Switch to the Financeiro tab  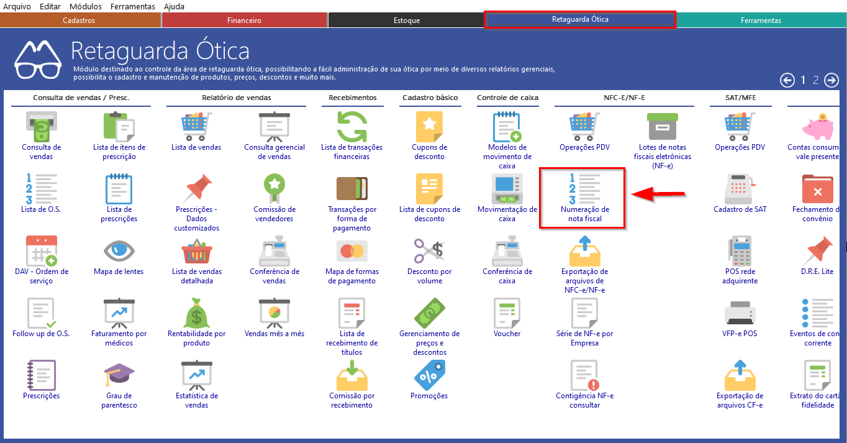(244, 21)
